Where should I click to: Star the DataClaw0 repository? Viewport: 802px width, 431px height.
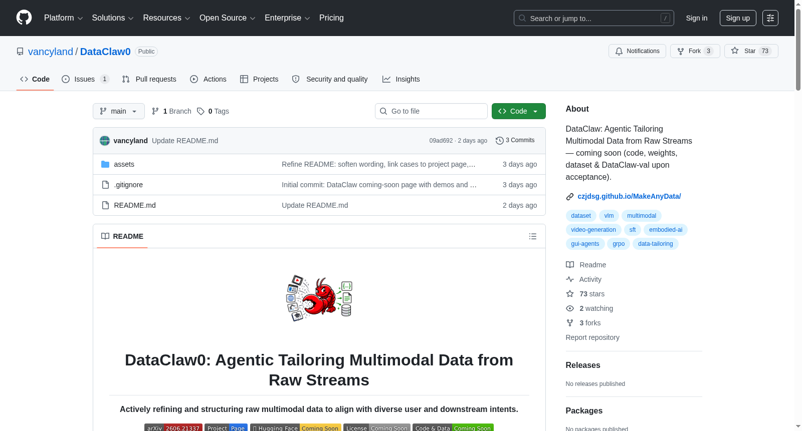(x=751, y=51)
